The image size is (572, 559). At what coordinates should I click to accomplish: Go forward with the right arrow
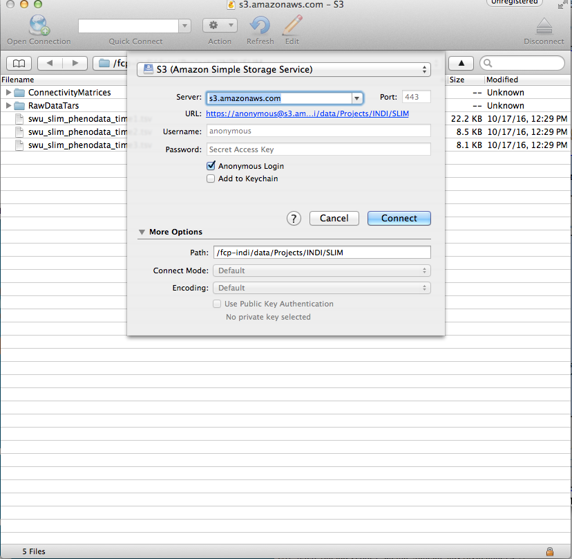click(75, 63)
